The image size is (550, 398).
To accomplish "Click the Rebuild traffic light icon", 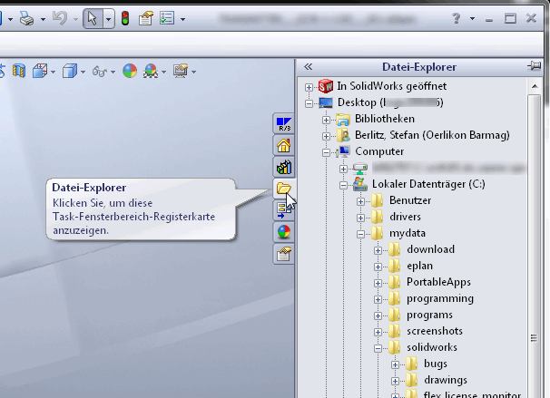I will click(x=125, y=18).
